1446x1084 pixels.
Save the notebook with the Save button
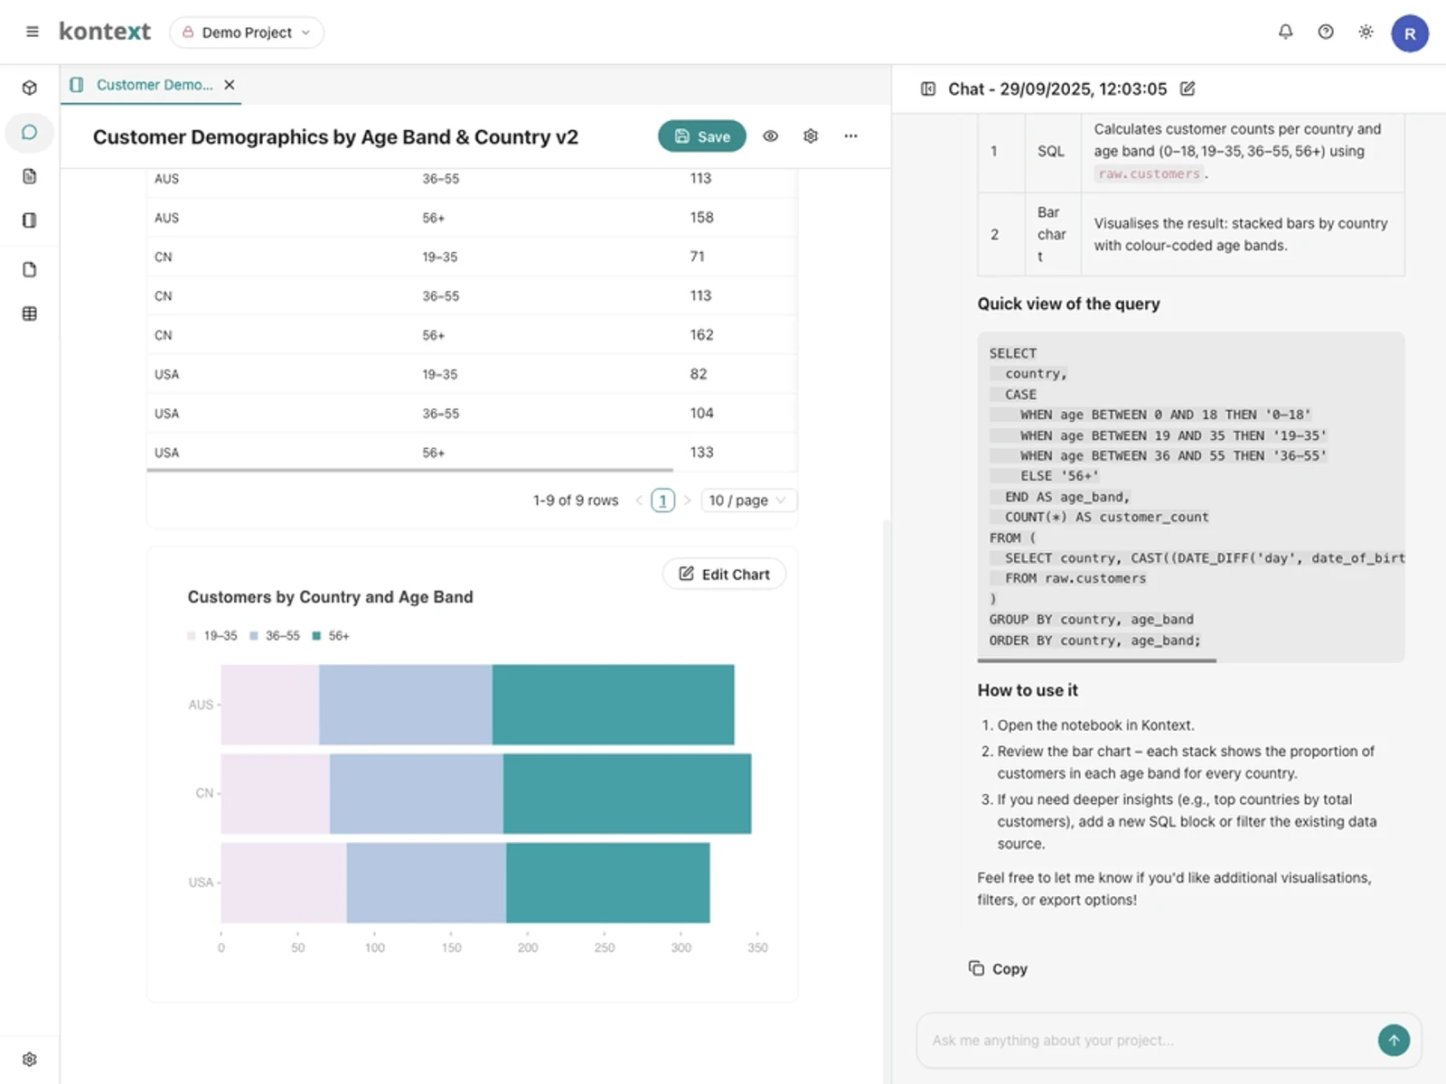pos(701,135)
